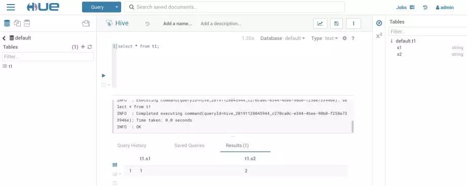
Task: Switch to Saved Queries tab
Action: pyautogui.click(x=189, y=146)
